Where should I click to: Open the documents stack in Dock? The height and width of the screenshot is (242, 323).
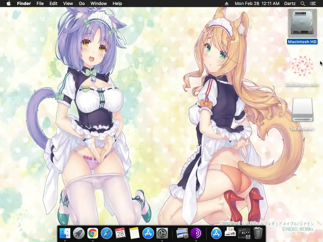[x=230, y=232]
